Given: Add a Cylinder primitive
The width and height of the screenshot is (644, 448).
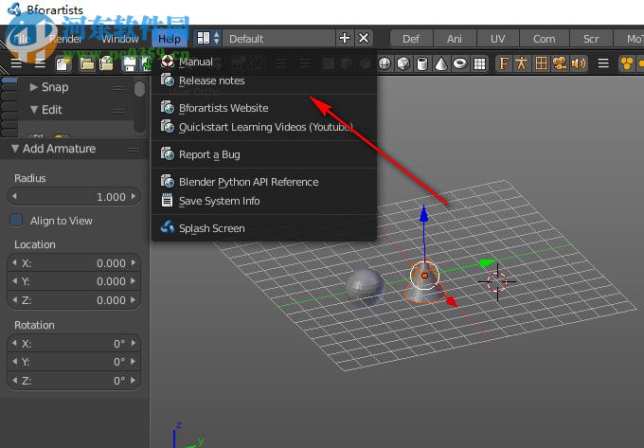Looking at the screenshot, I should pos(422,63).
